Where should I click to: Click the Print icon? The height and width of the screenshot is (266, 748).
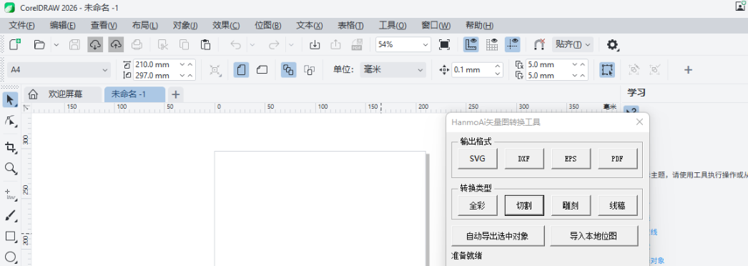pyautogui.click(x=137, y=45)
